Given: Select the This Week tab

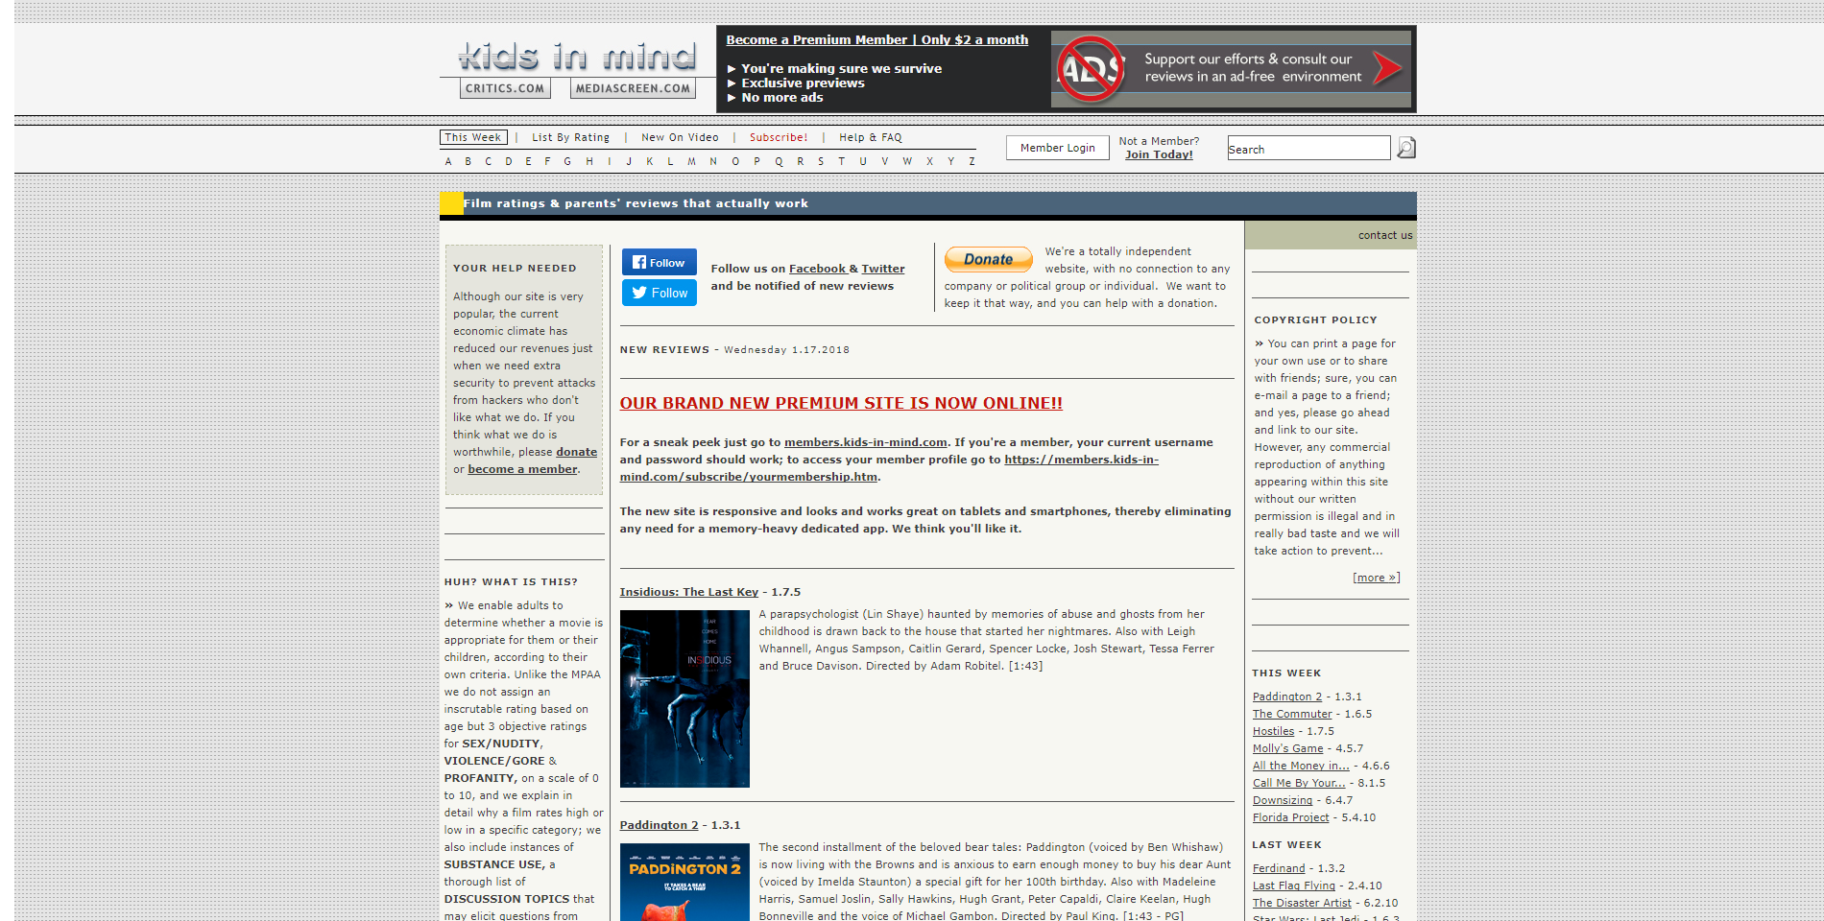Looking at the screenshot, I should [473, 137].
